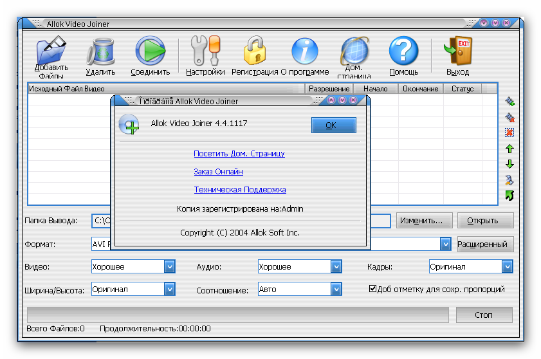Open Дом. страница globe icon

(x=354, y=50)
